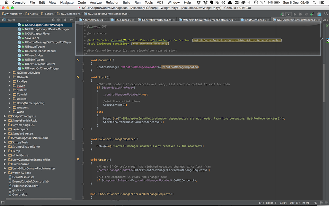Toggle the file read-only lock icon
This screenshot has width=329, height=206.
[316, 203]
